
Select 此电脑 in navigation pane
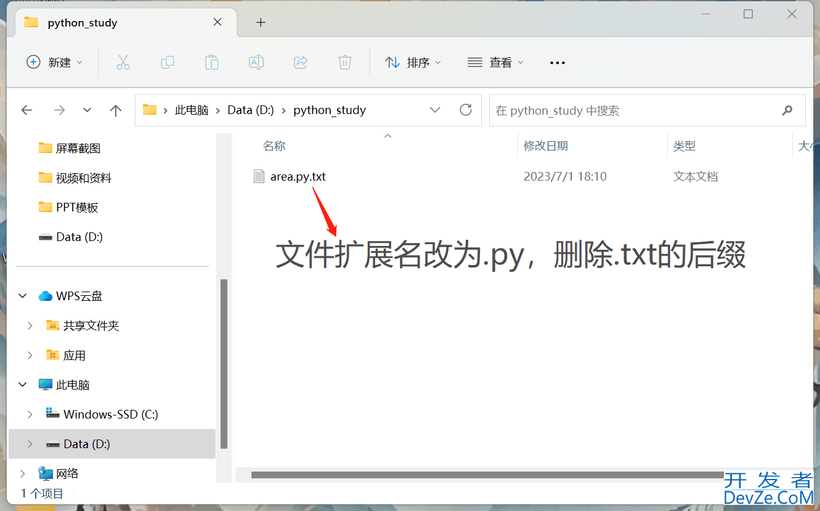(x=64, y=385)
